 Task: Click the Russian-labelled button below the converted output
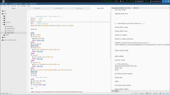tap(115, 91)
